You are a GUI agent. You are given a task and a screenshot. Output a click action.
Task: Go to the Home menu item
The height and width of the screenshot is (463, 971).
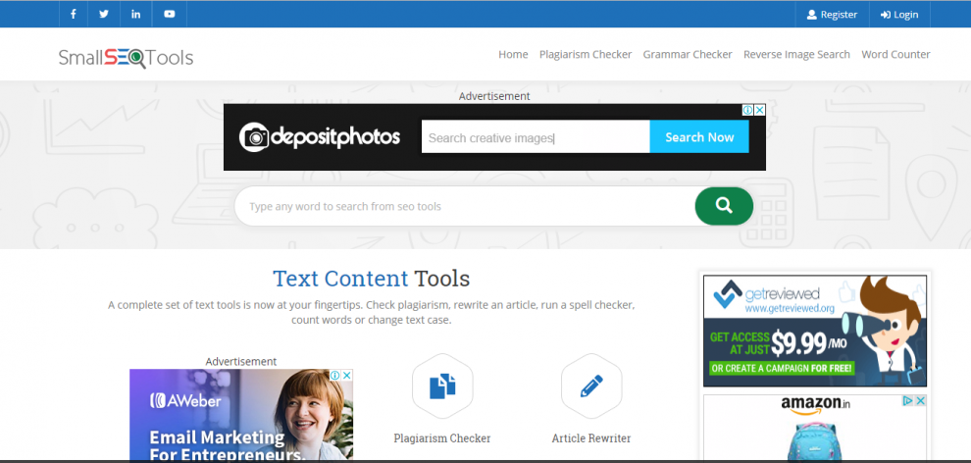513,55
